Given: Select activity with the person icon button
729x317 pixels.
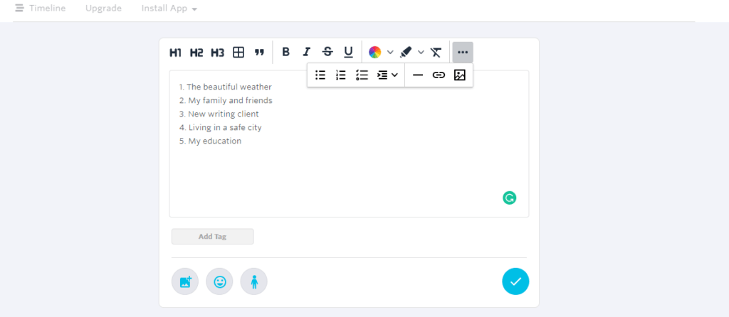Looking at the screenshot, I should [x=254, y=281].
